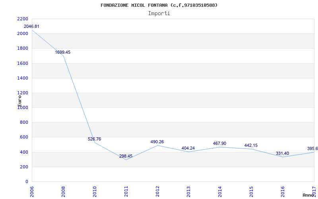Screen dimensions: 318x199
Task: Click the Euro y-axis title
Action: coord(19,101)
